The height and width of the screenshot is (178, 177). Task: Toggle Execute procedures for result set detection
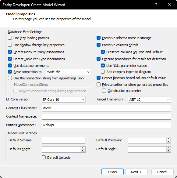98,59
